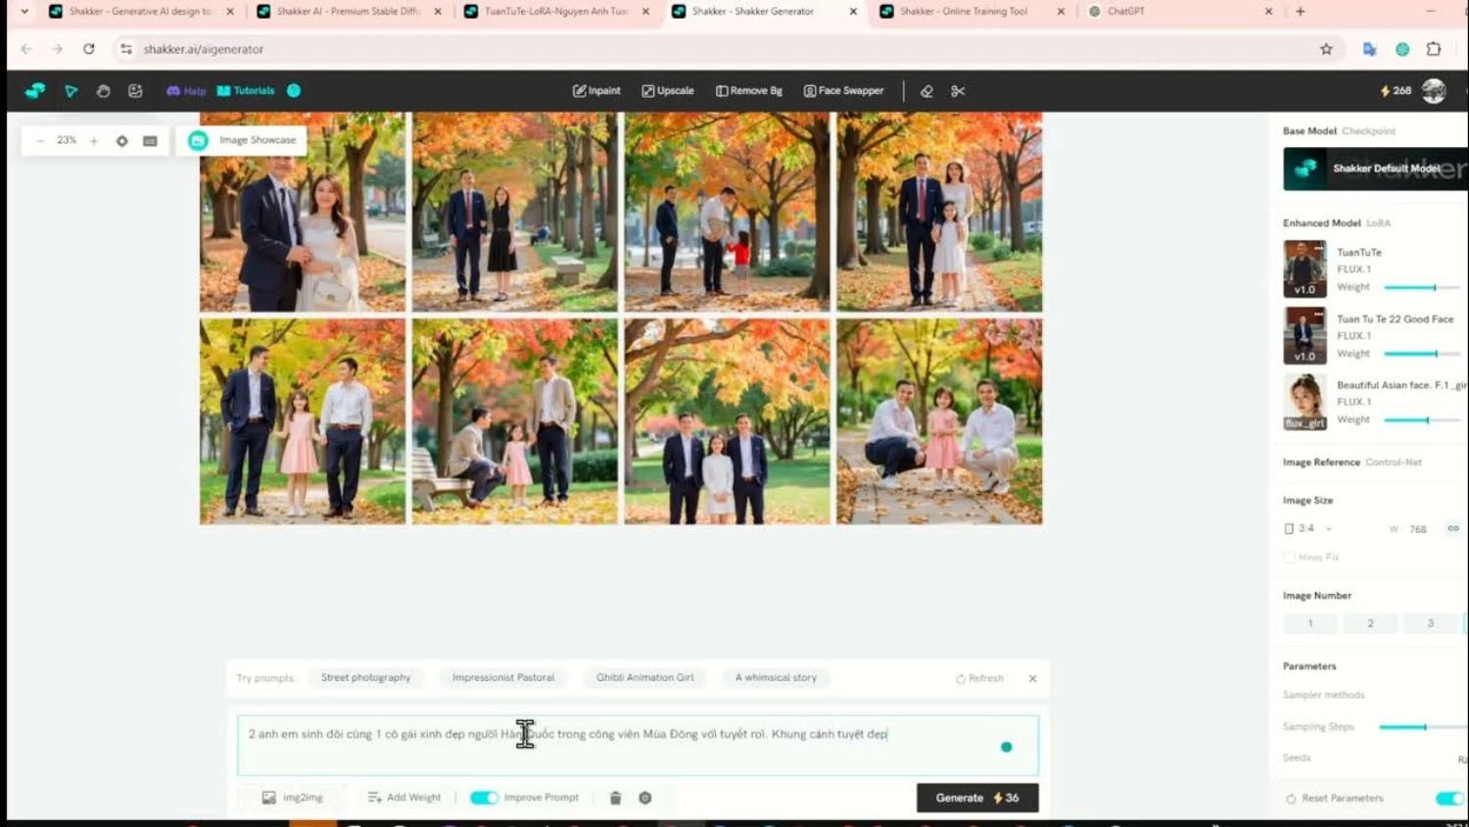Image resolution: width=1469 pixels, height=827 pixels.
Task: Select the pointer selection tool
Action: pyautogui.click(x=71, y=90)
